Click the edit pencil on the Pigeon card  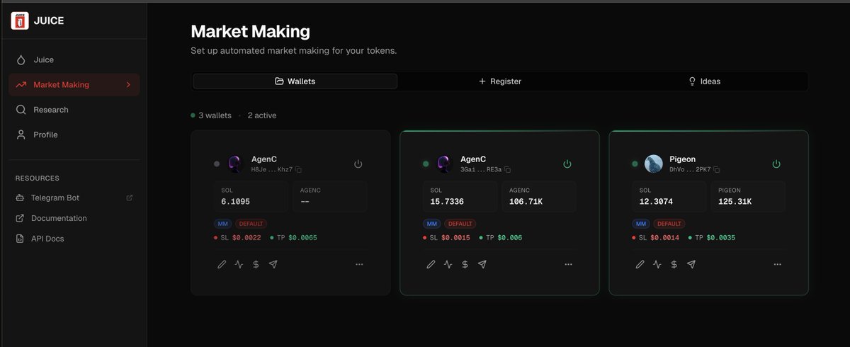tap(640, 264)
